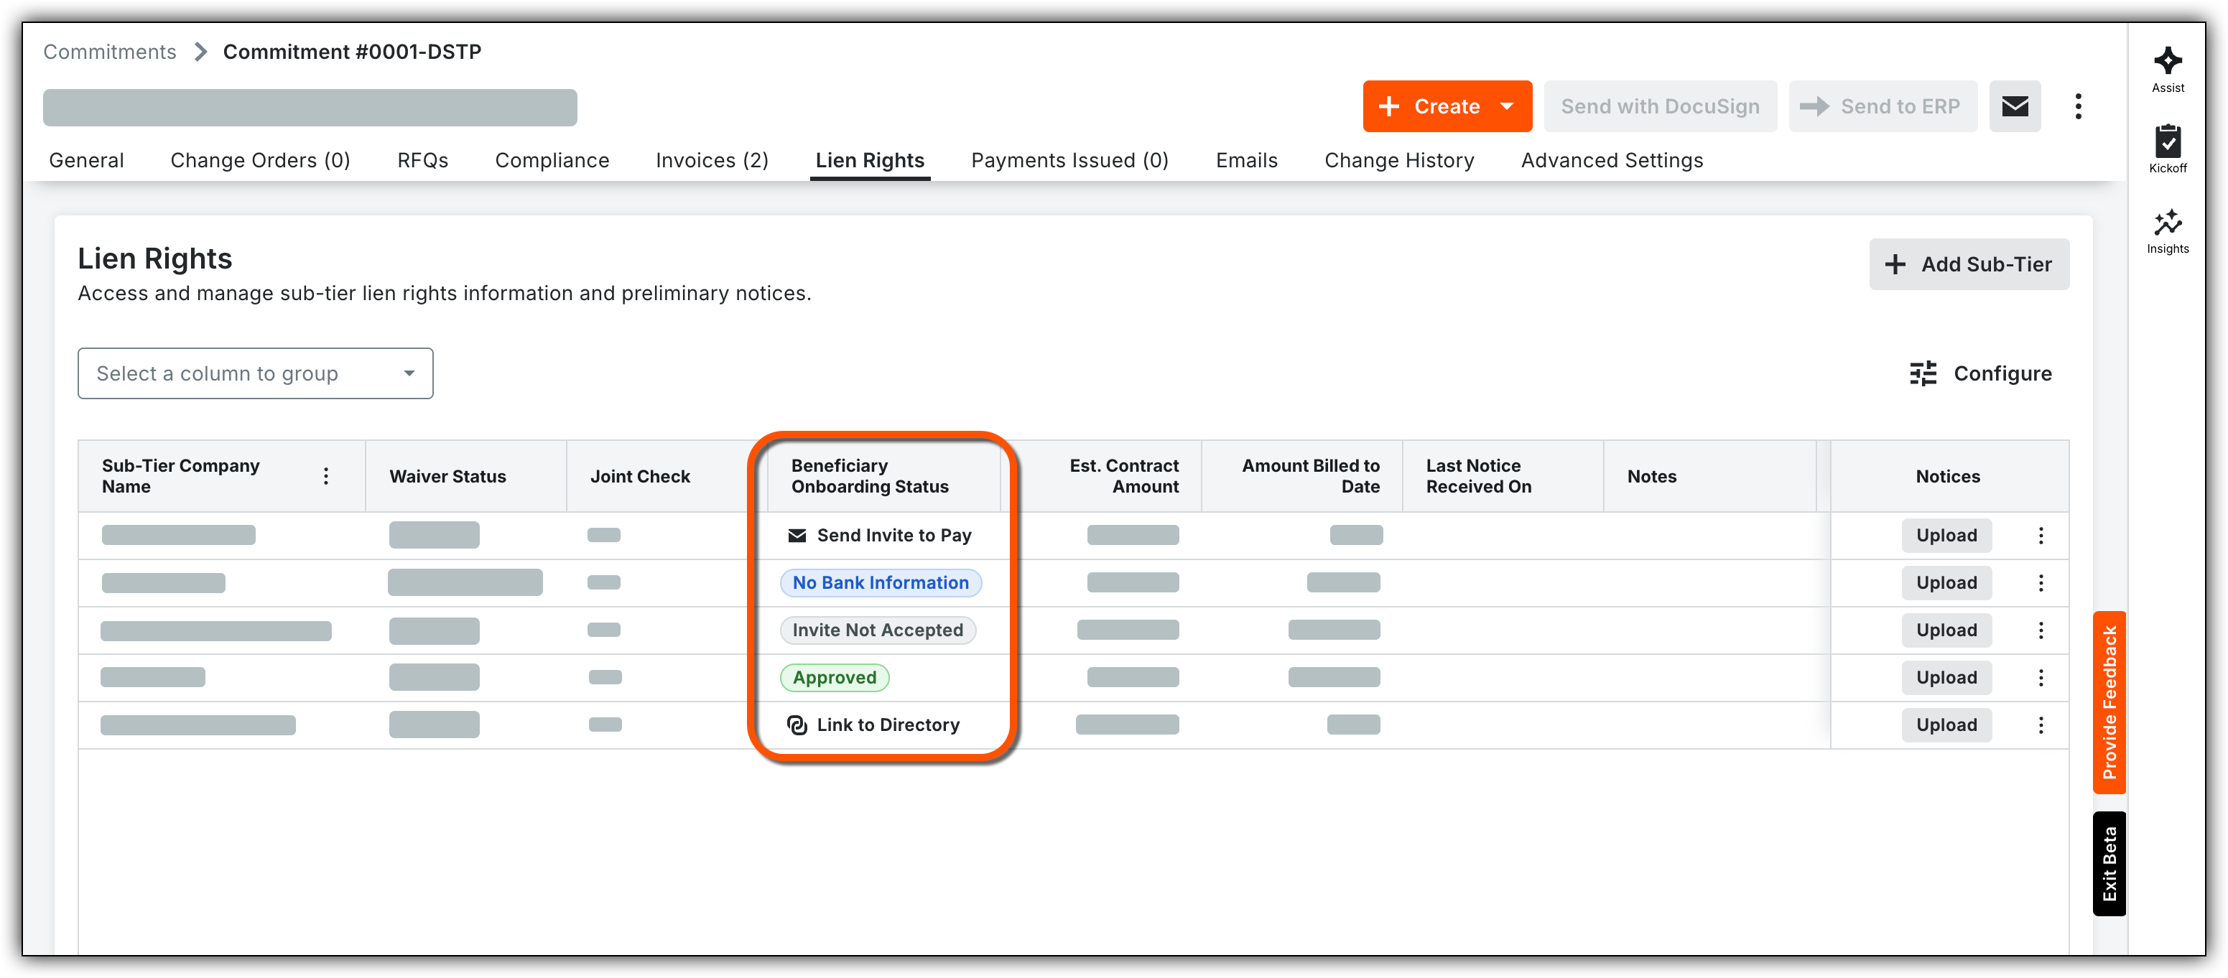Click Upload in the Send Invite to Pay row
The image size is (2228, 978).
click(1946, 535)
